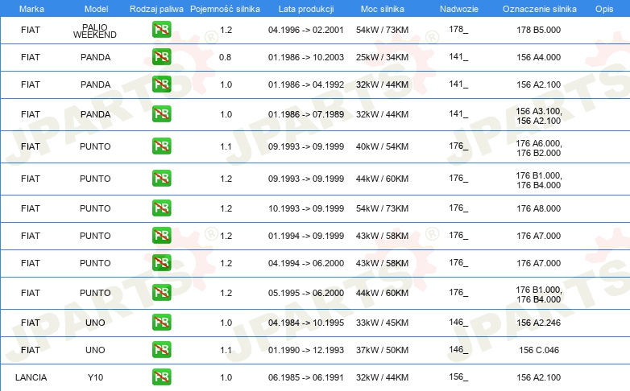Viewport: 630px width, 391px height.
Task: Click date range 10.1993 -> 09.1999
Action: (306, 208)
